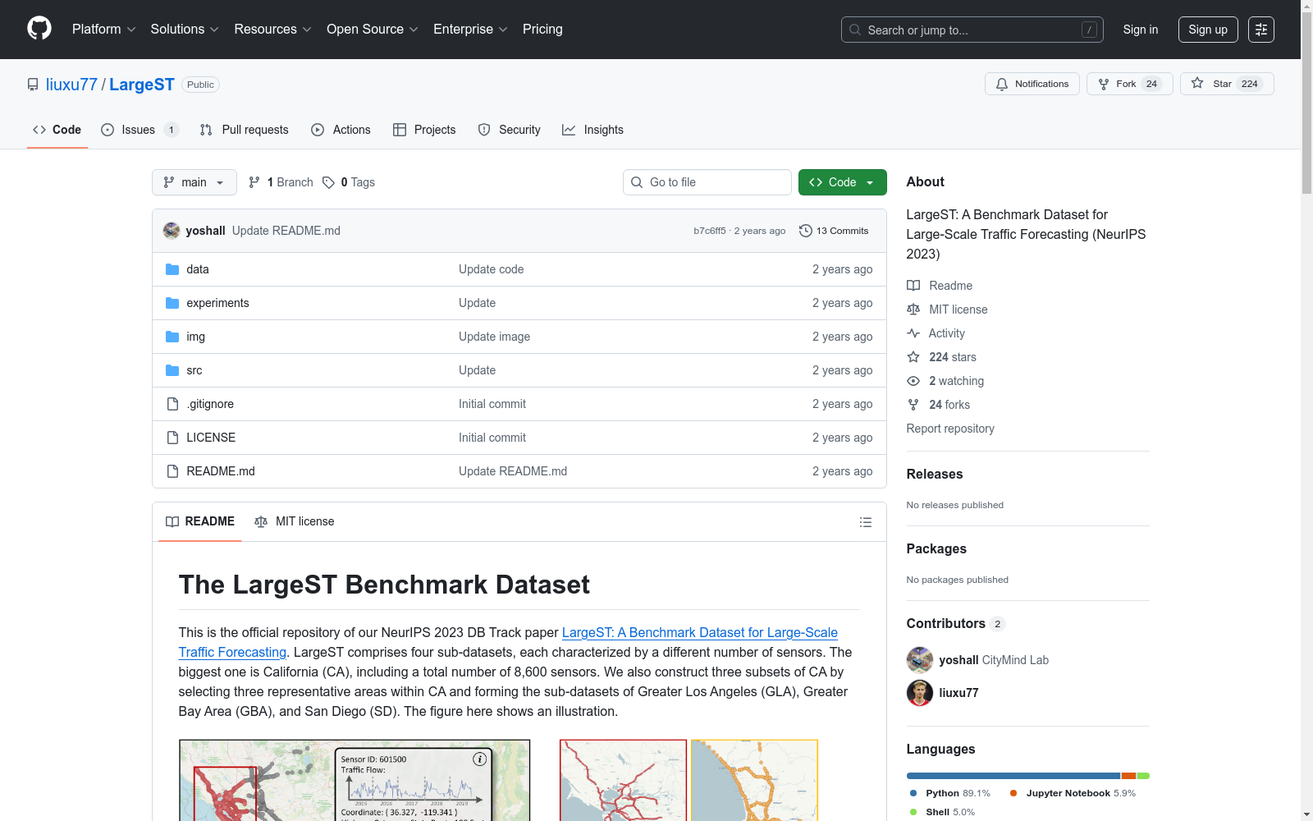
Task: Open liuxu77's contributor avatar
Action: (x=920, y=693)
